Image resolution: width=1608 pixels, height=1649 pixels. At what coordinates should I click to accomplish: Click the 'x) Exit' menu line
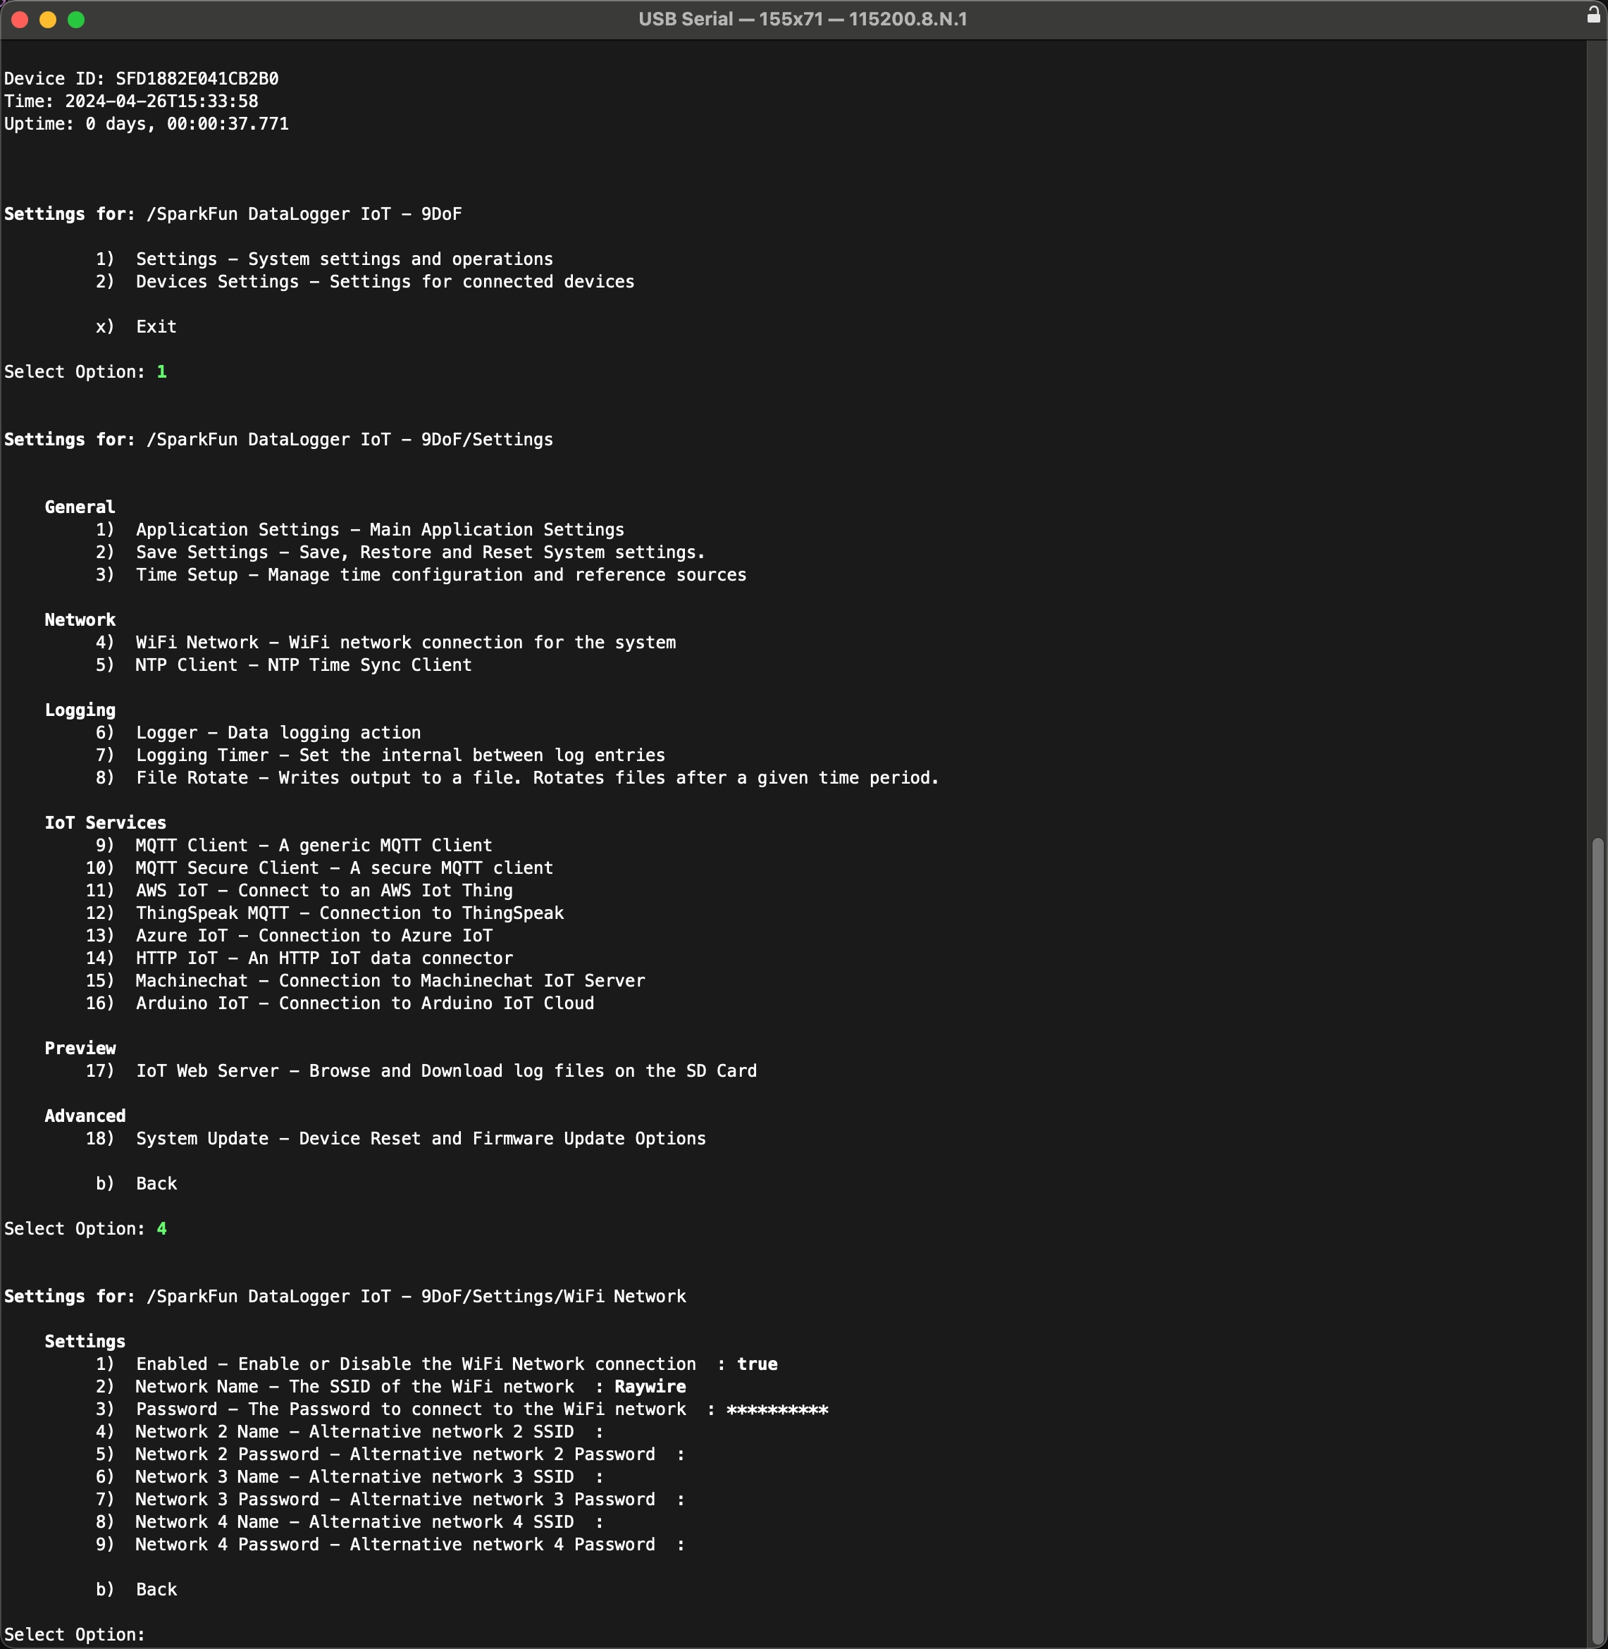tap(136, 327)
